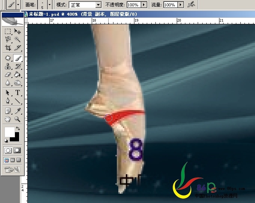Select the Blur droplet tool
255x203 pixels.
pos(8,83)
